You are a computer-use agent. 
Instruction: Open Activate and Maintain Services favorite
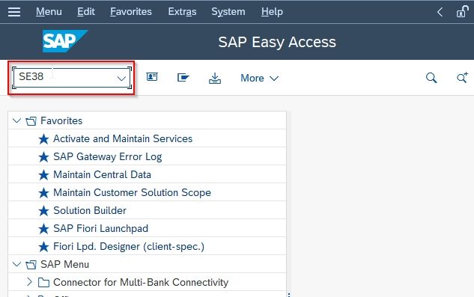[x=123, y=138]
